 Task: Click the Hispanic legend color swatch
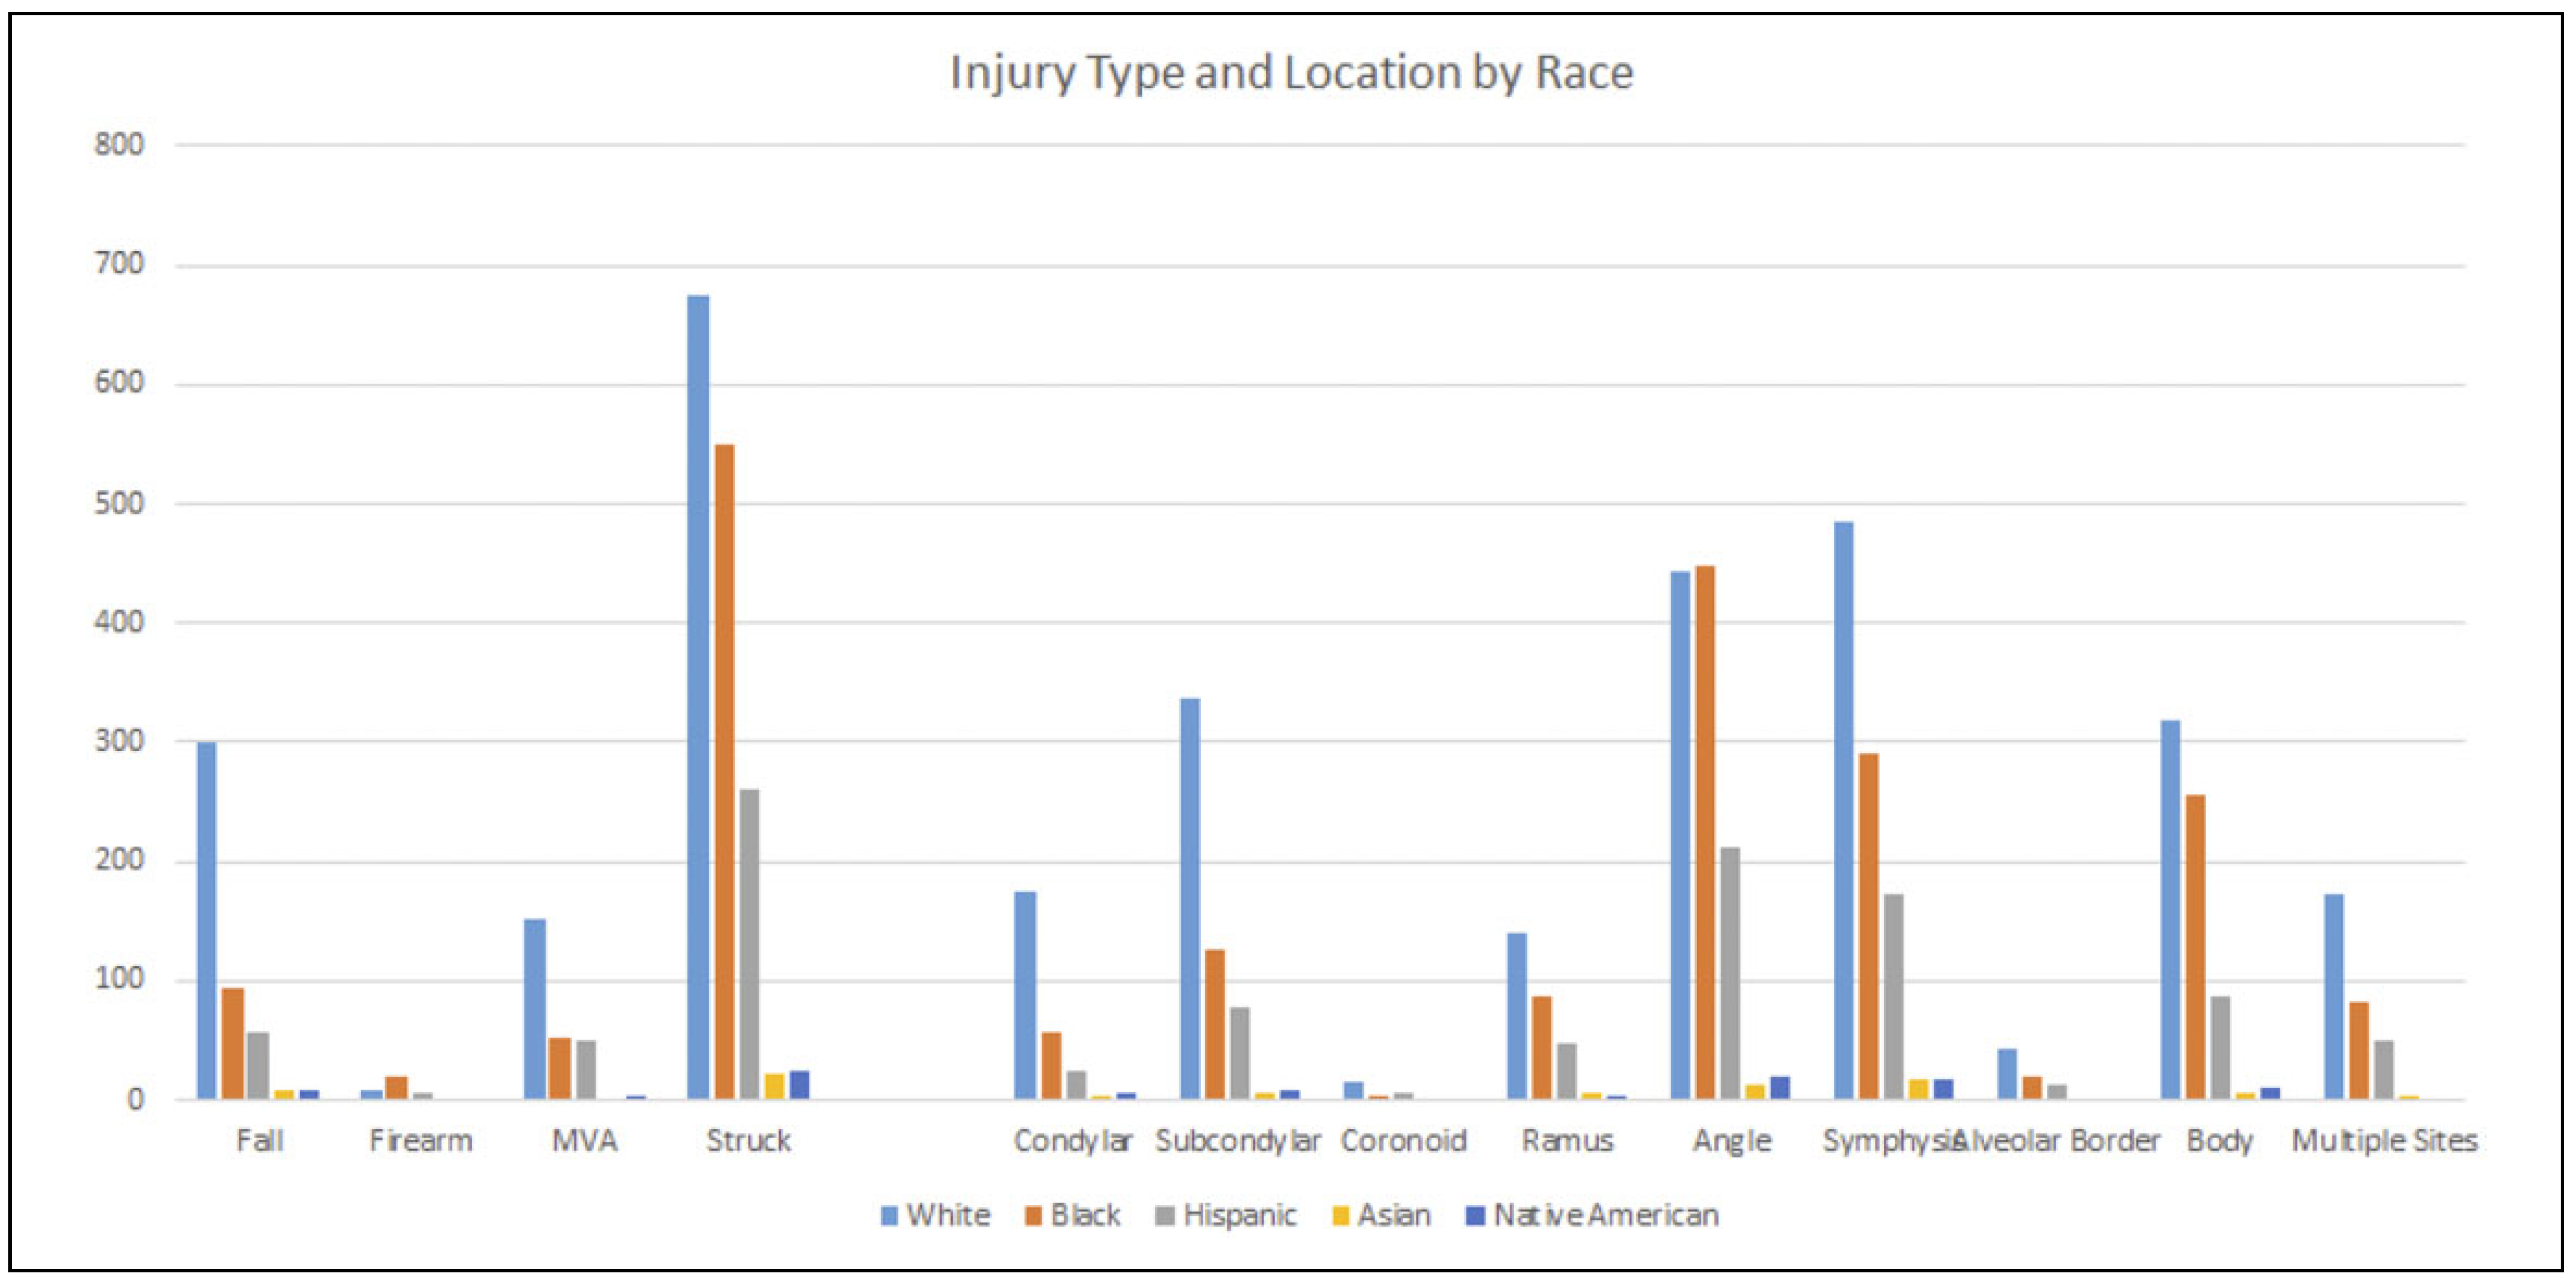point(1164,1216)
